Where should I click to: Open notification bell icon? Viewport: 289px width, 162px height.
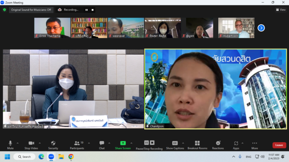(283, 157)
